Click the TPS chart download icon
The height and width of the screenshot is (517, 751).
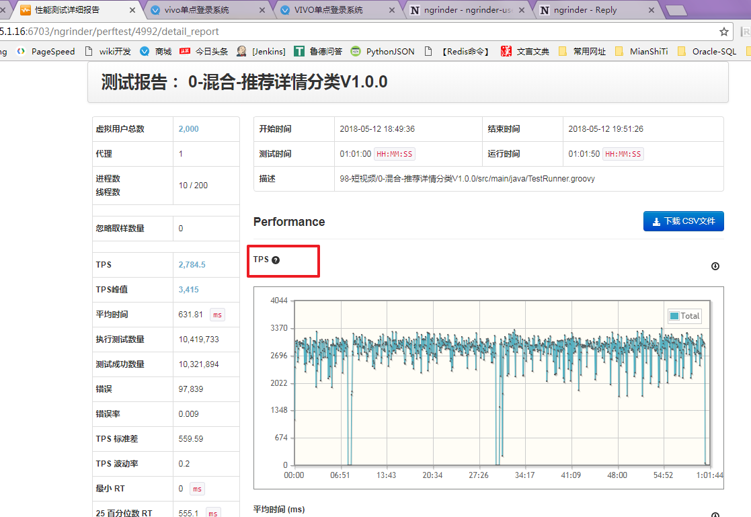(715, 266)
